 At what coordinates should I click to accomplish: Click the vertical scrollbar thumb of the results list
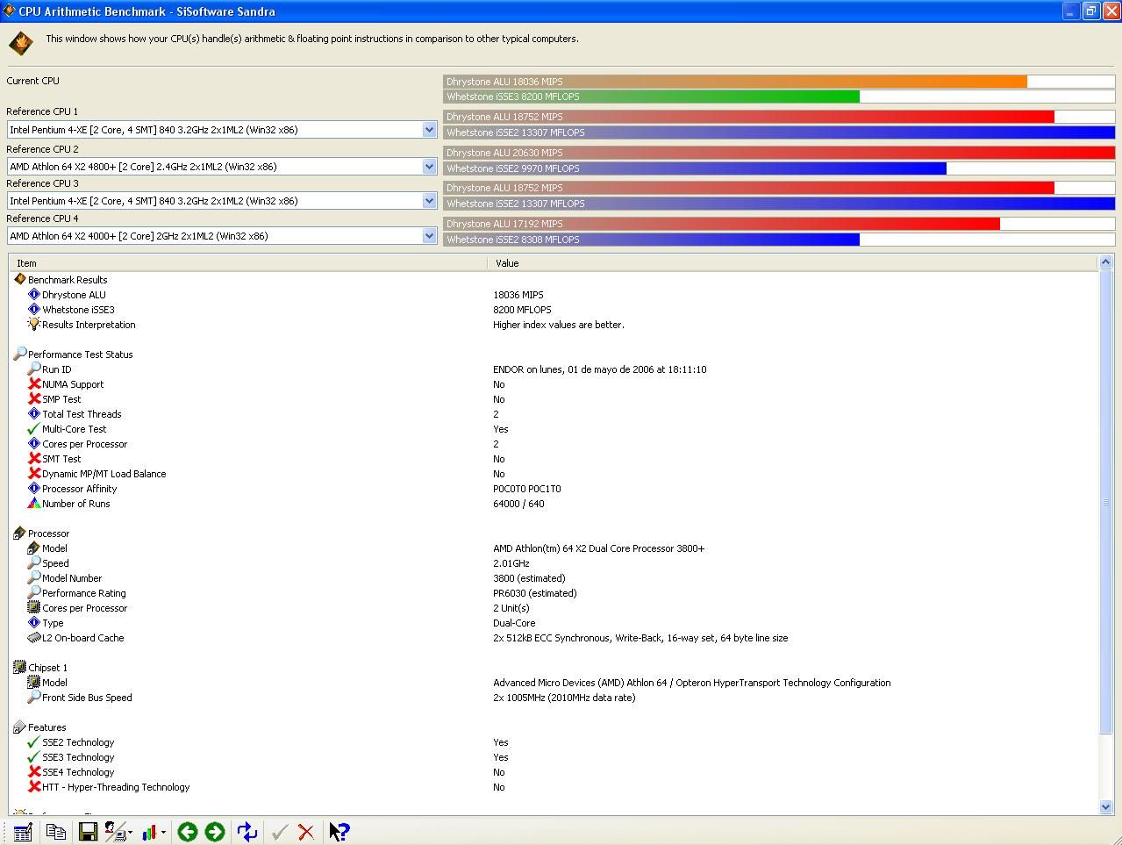(1105, 502)
